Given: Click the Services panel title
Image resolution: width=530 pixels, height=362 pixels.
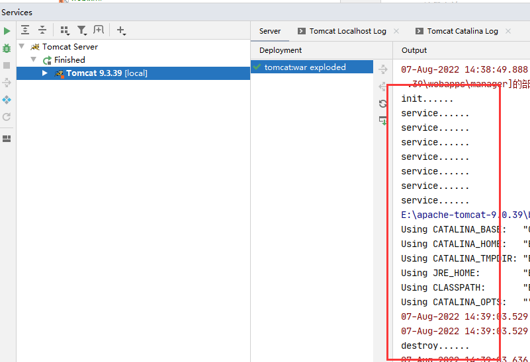Looking at the screenshot, I should coord(17,13).
